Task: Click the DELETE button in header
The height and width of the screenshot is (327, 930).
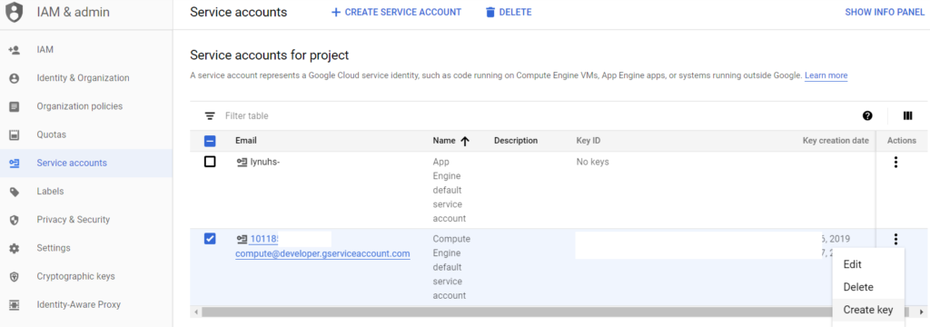Action: tap(509, 13)
